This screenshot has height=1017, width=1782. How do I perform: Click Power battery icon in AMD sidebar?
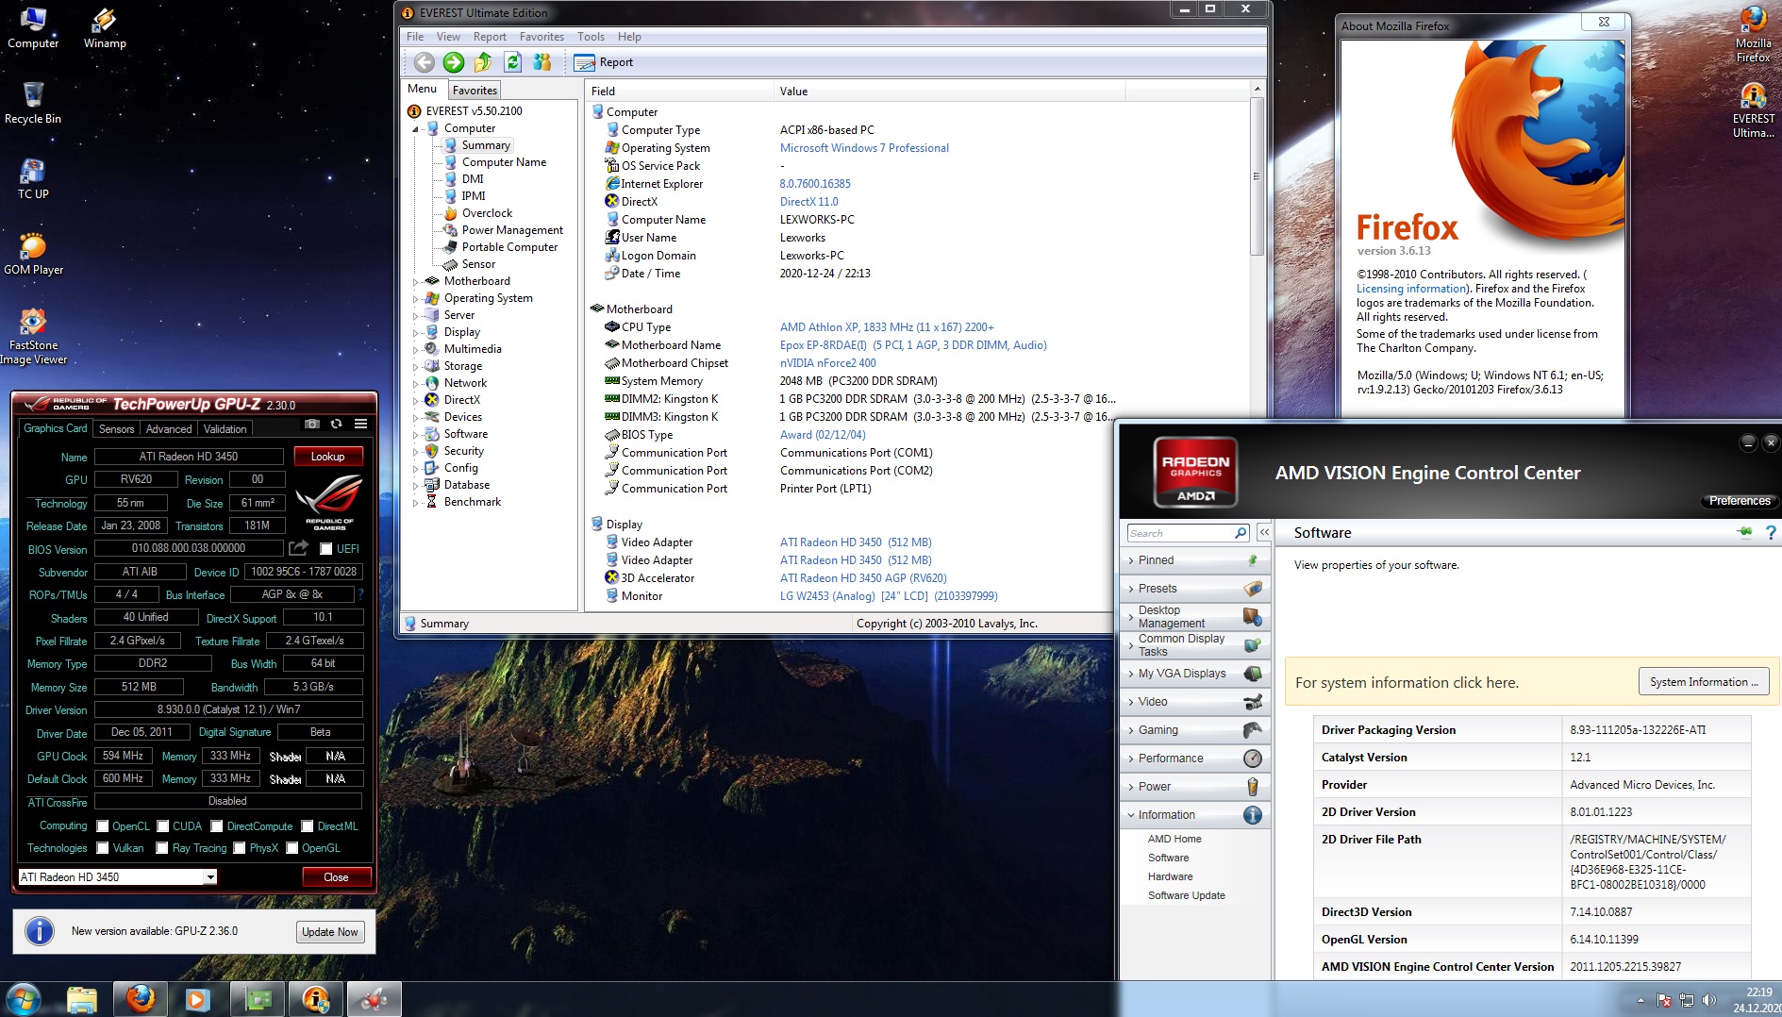1253,787
